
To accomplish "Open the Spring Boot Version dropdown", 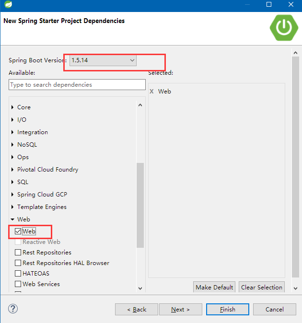I will coord(103,60).
